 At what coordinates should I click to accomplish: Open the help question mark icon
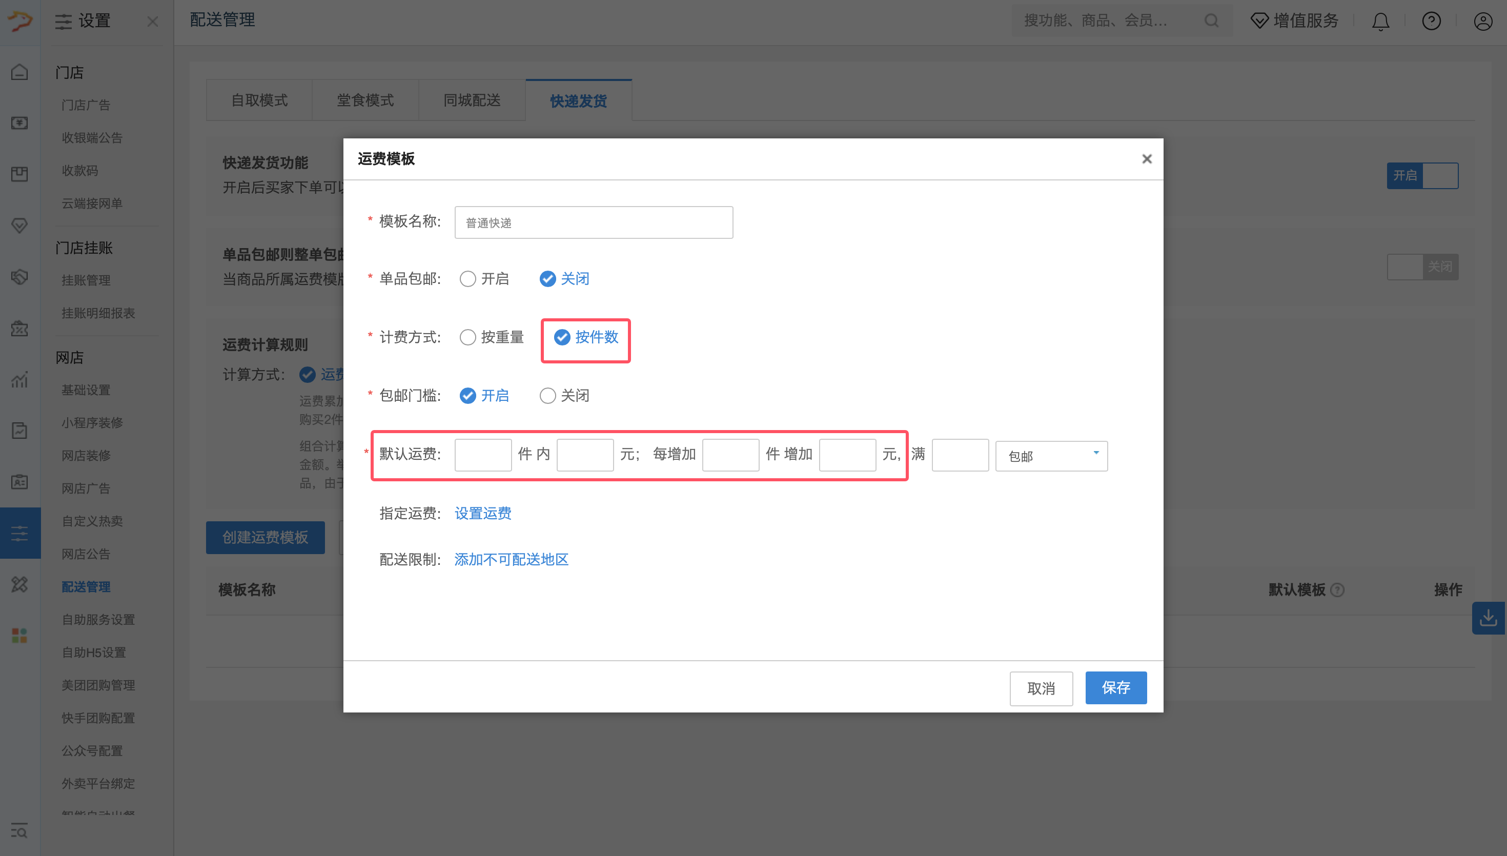point(1431,22)
